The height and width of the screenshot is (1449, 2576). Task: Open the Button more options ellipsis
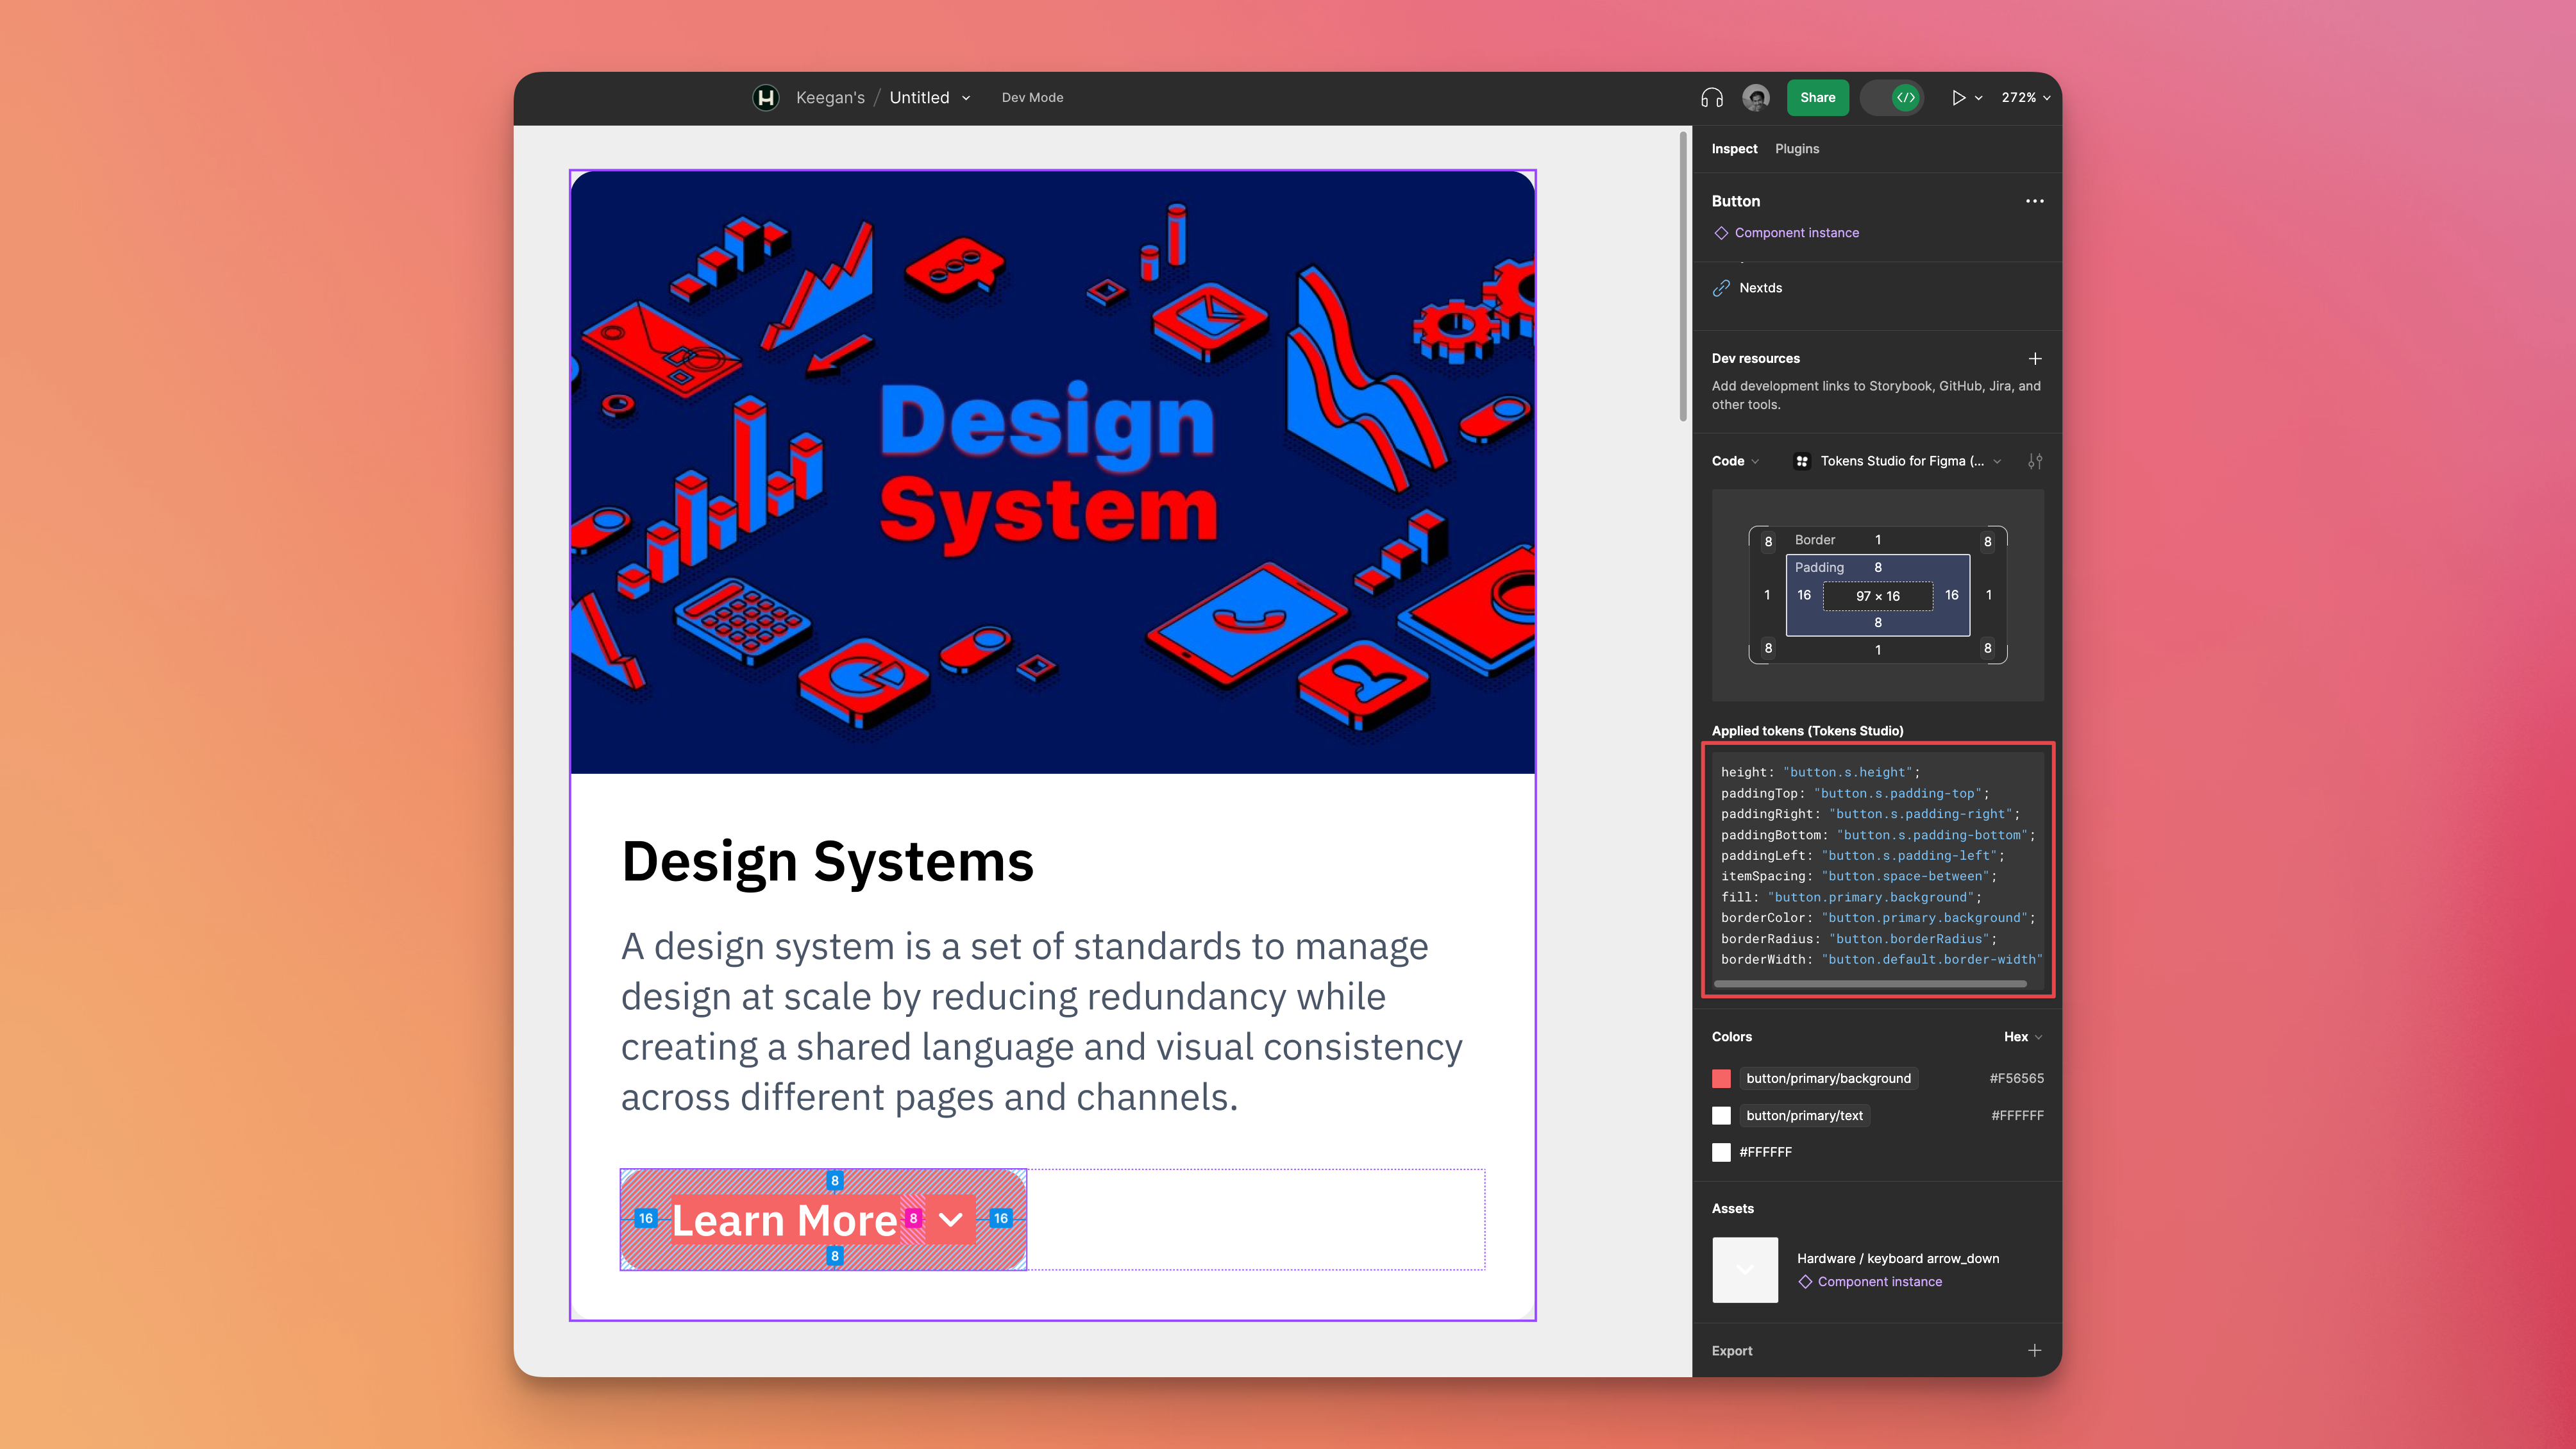pos(2034,201)
